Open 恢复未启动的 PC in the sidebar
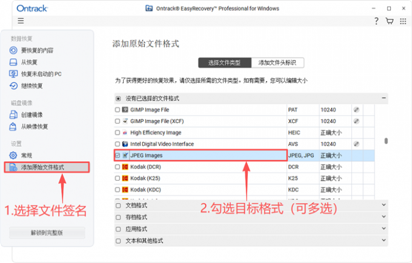This screenshot has width=412, height=263. pyautogui.click(x=41, y=74)
